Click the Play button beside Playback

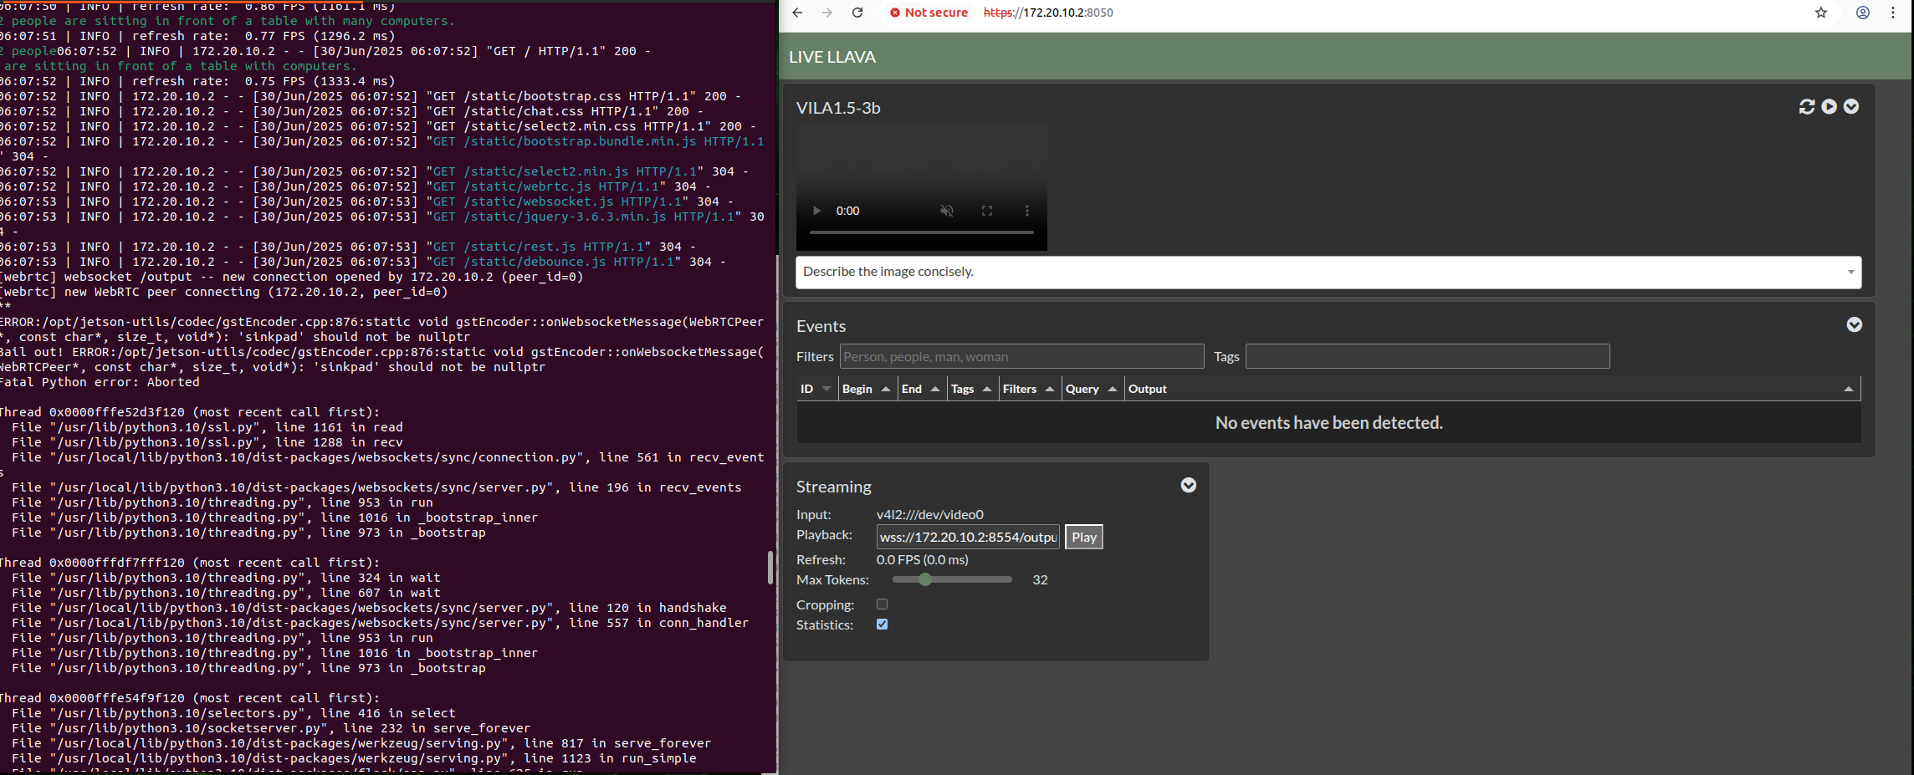(1084, 537)
